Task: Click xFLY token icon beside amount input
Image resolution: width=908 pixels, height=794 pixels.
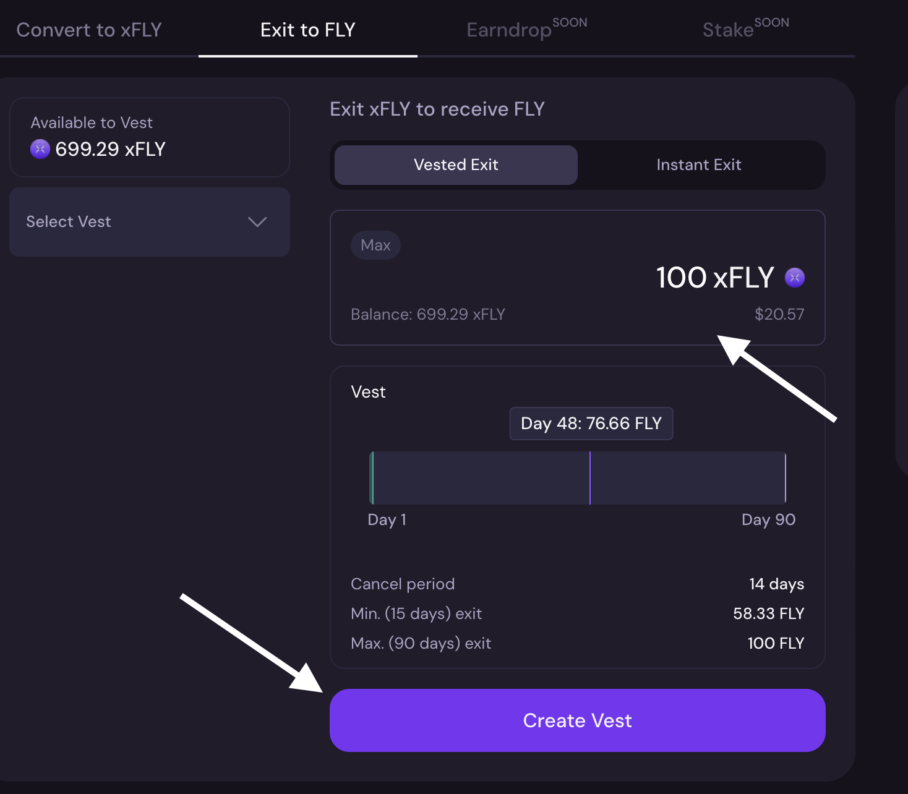Action: (x=795, y=277)
